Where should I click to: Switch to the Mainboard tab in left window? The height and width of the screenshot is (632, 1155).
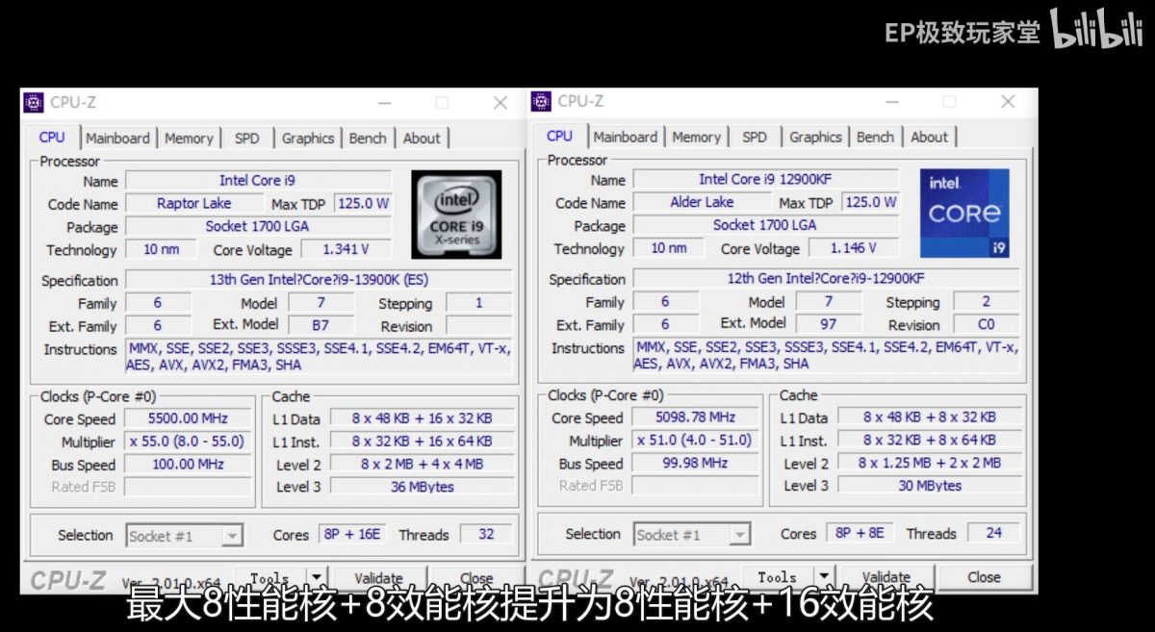pos(117,138)
